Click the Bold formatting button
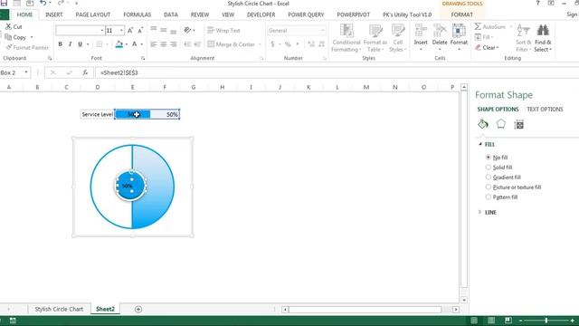Viewport: 579px width, 326px height. pos(61,44)
